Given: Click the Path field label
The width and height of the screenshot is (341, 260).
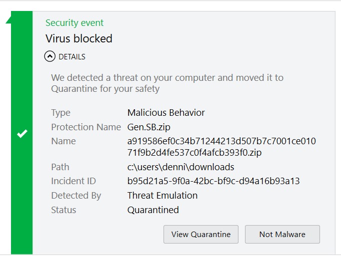Looking at the screenshot, I should [60, 167].
